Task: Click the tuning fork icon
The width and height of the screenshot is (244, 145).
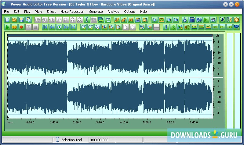Action: pos(229,20)
